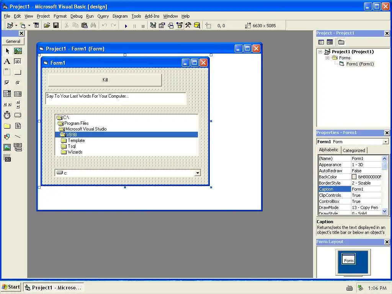The image size is (392, 294).
Task: Select the DirListBox control tool
Action: [x=7, y=126]
